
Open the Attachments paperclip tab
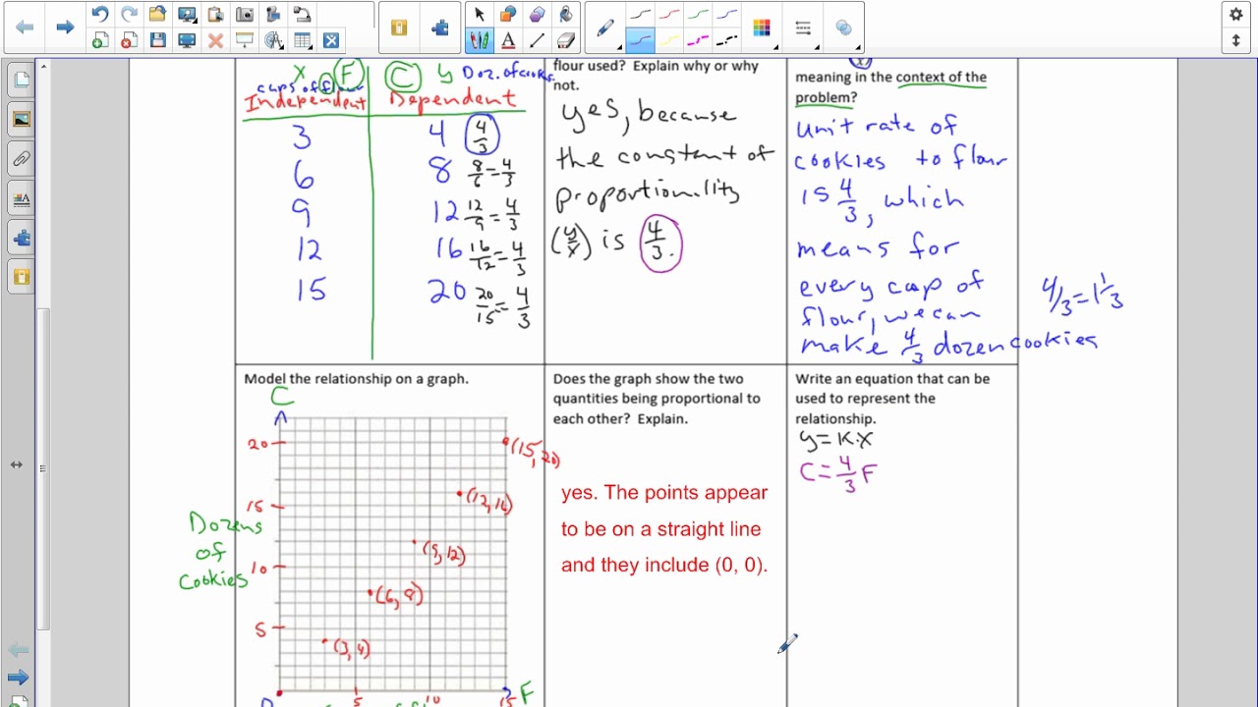(22, 158)
